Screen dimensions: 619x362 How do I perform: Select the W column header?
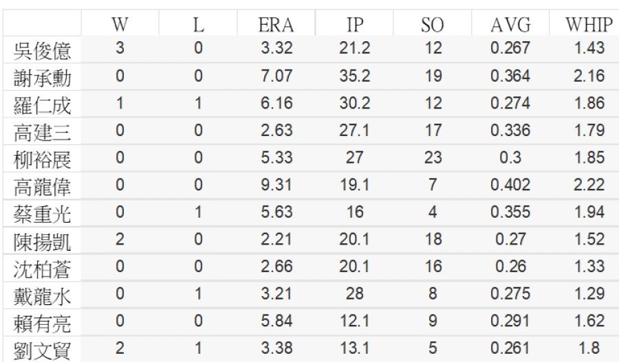point(119,26)
